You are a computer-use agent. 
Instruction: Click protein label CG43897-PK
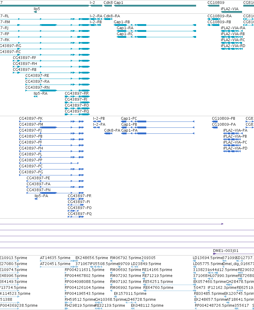pyautogui.click(x=31, y=119)
